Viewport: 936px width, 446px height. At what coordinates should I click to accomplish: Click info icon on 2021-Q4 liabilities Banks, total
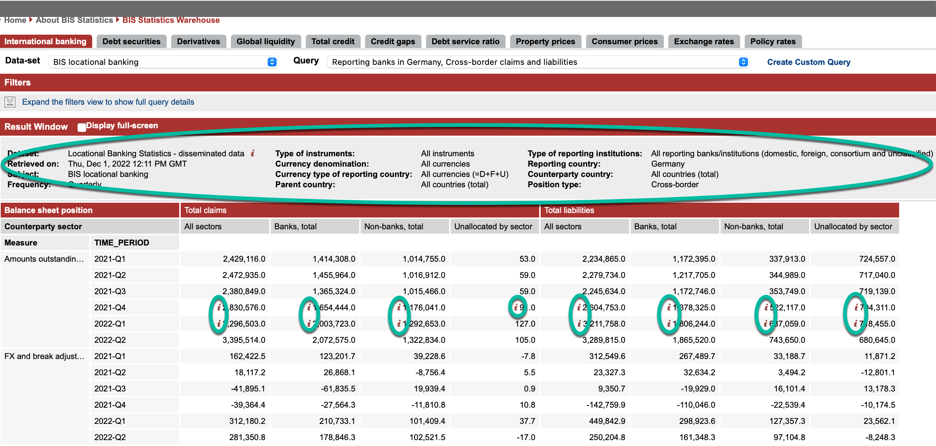click(x=669, y=307)
